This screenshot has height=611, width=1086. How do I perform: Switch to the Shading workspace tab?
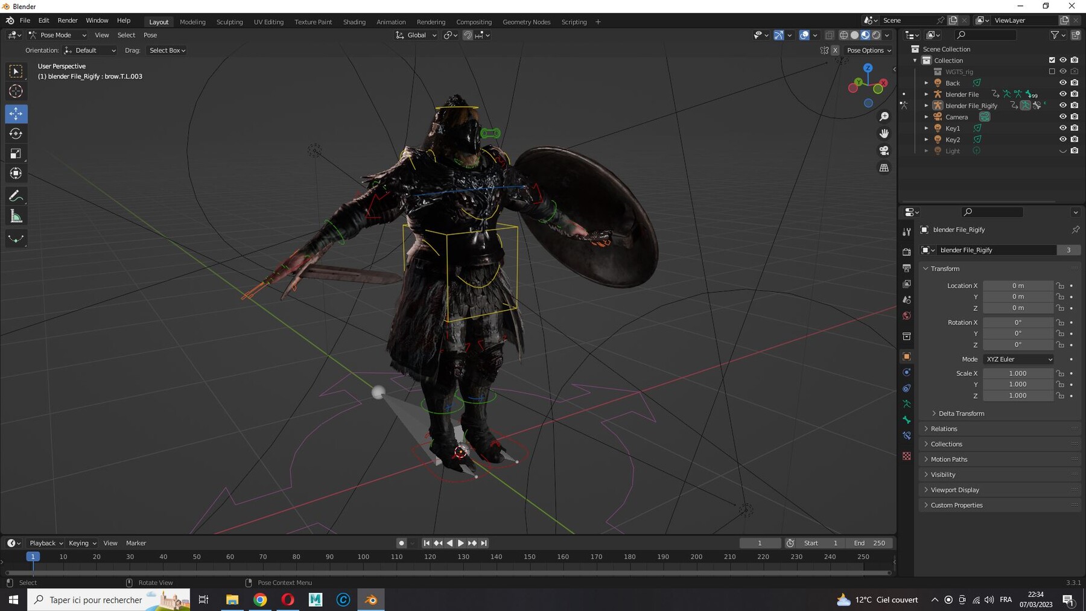click(x=354, y=22)
